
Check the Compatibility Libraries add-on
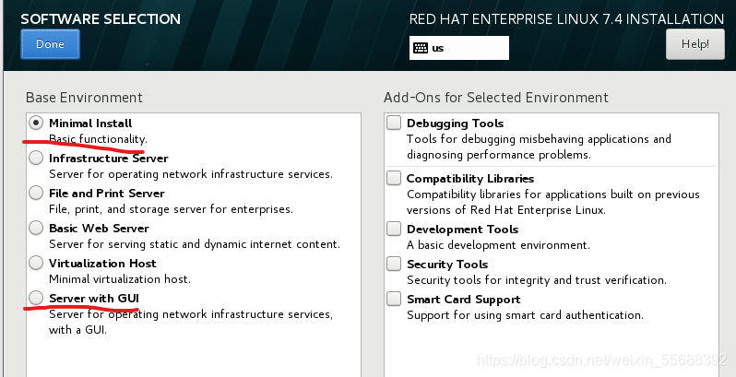(394, 178)
